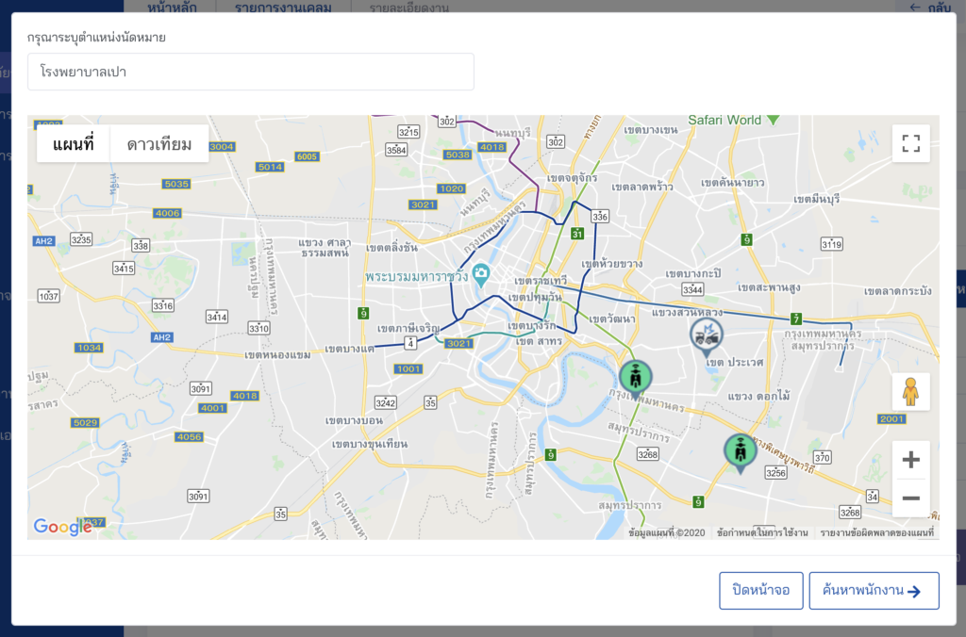Click the route 3119 road shield
The width and height of the screenshot is (966, 637).
pos(831,244)
